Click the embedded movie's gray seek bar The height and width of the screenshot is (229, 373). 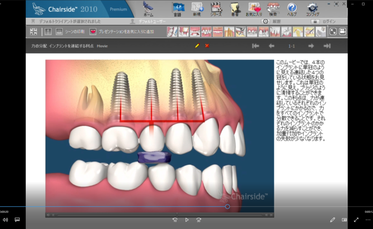pos(160,215)
